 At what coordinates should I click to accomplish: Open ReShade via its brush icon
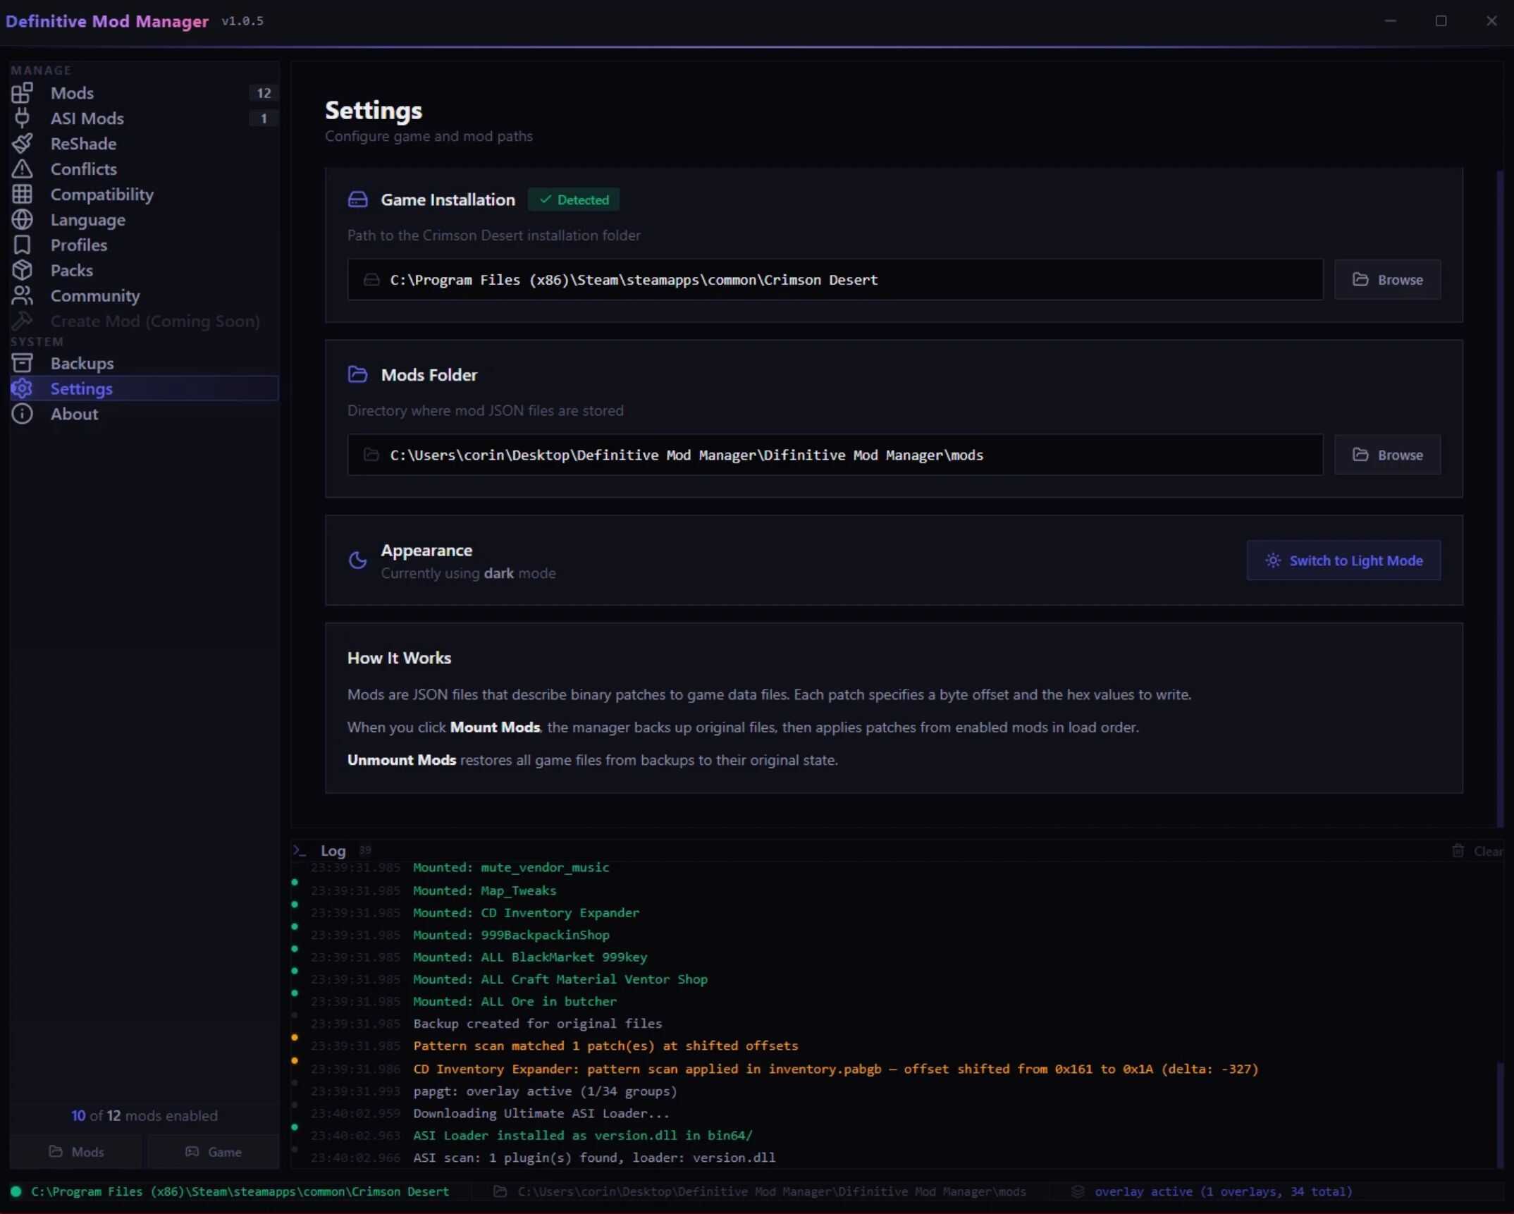click(22, 143)
